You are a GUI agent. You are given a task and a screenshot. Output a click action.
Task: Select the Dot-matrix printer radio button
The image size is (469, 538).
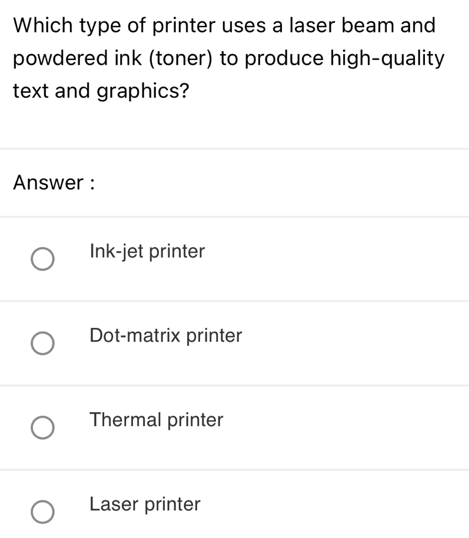44,343
